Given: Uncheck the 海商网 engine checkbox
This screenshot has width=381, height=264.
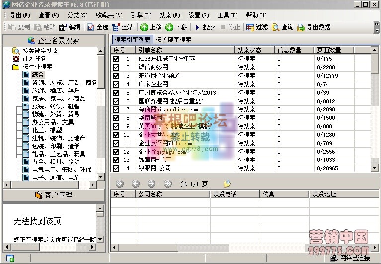Looking at the screenshot, I should tap(116, 109).
